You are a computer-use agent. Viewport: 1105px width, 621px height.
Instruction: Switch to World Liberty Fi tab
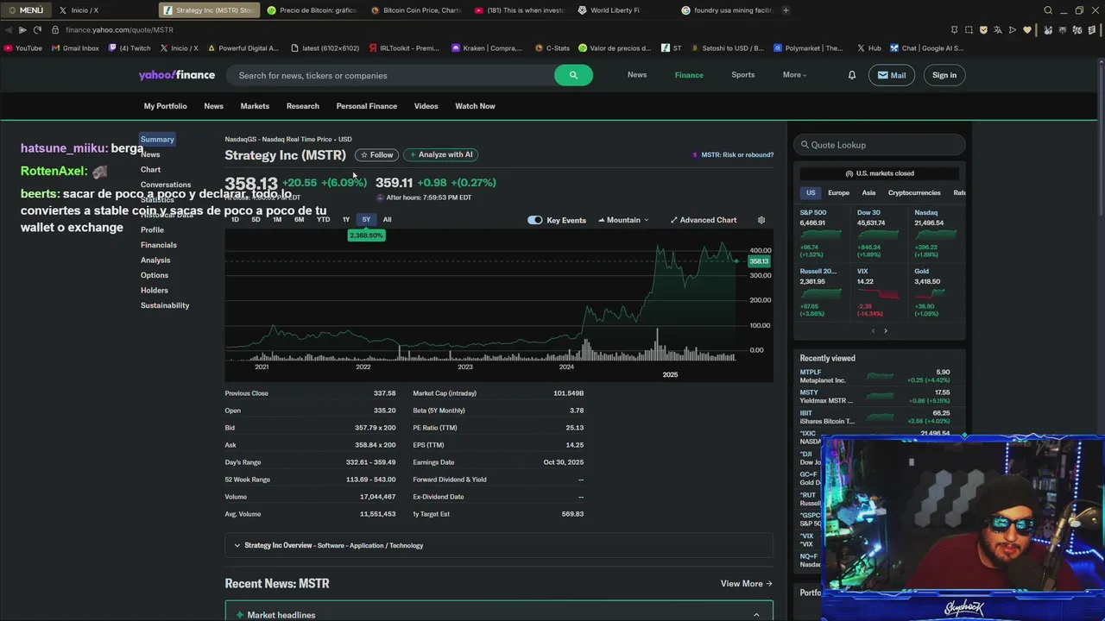(609, 10)
